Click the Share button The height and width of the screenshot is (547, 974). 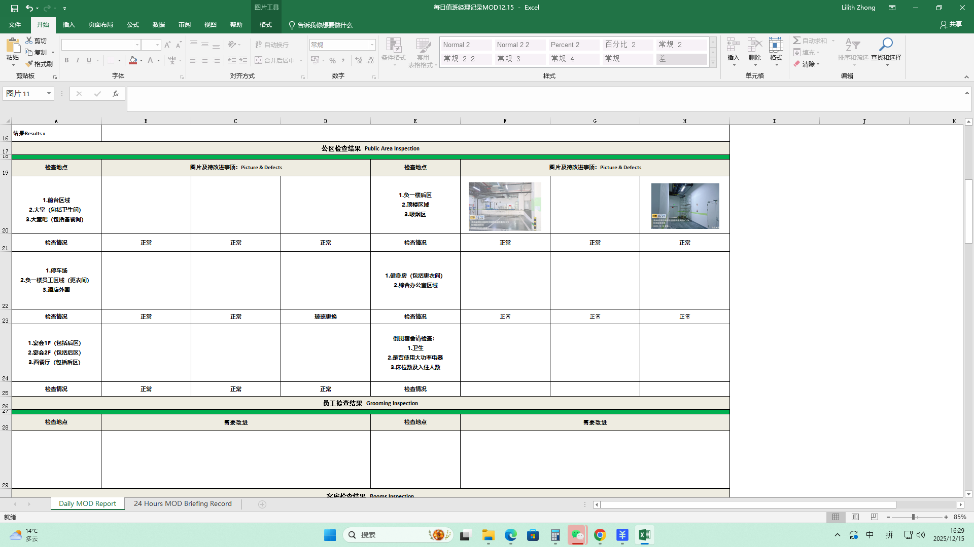pos(951,24)
